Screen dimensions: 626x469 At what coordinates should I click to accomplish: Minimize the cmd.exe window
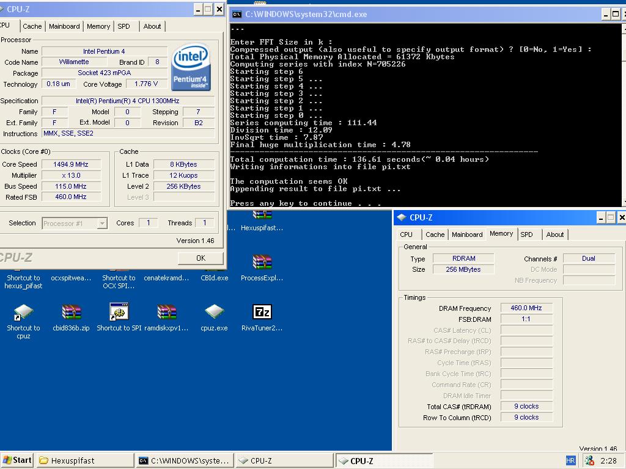pyautogui.click(x=606, y=15)
